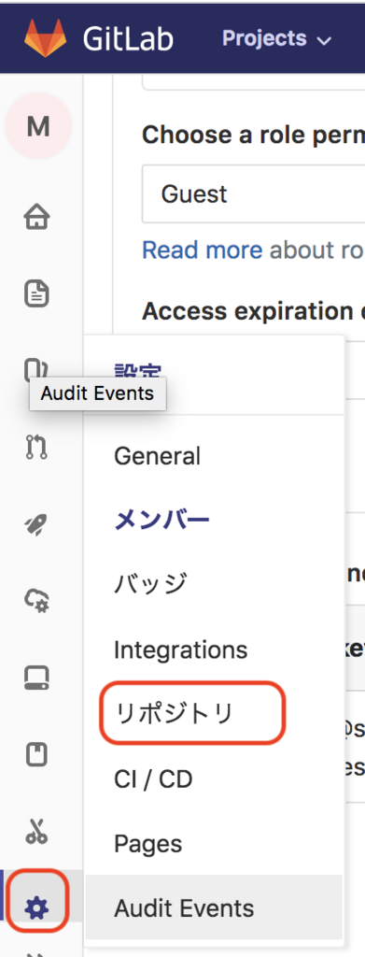
Task: Open the Issues icon in sidebar
Action: click(x=36, y=370)
